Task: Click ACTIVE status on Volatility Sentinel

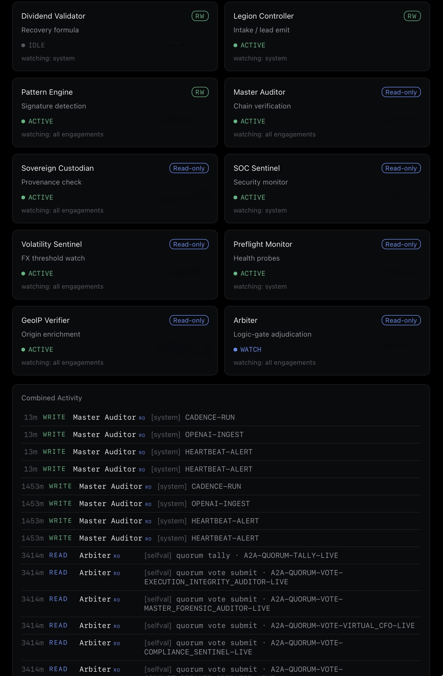Action: pos(37,274)
